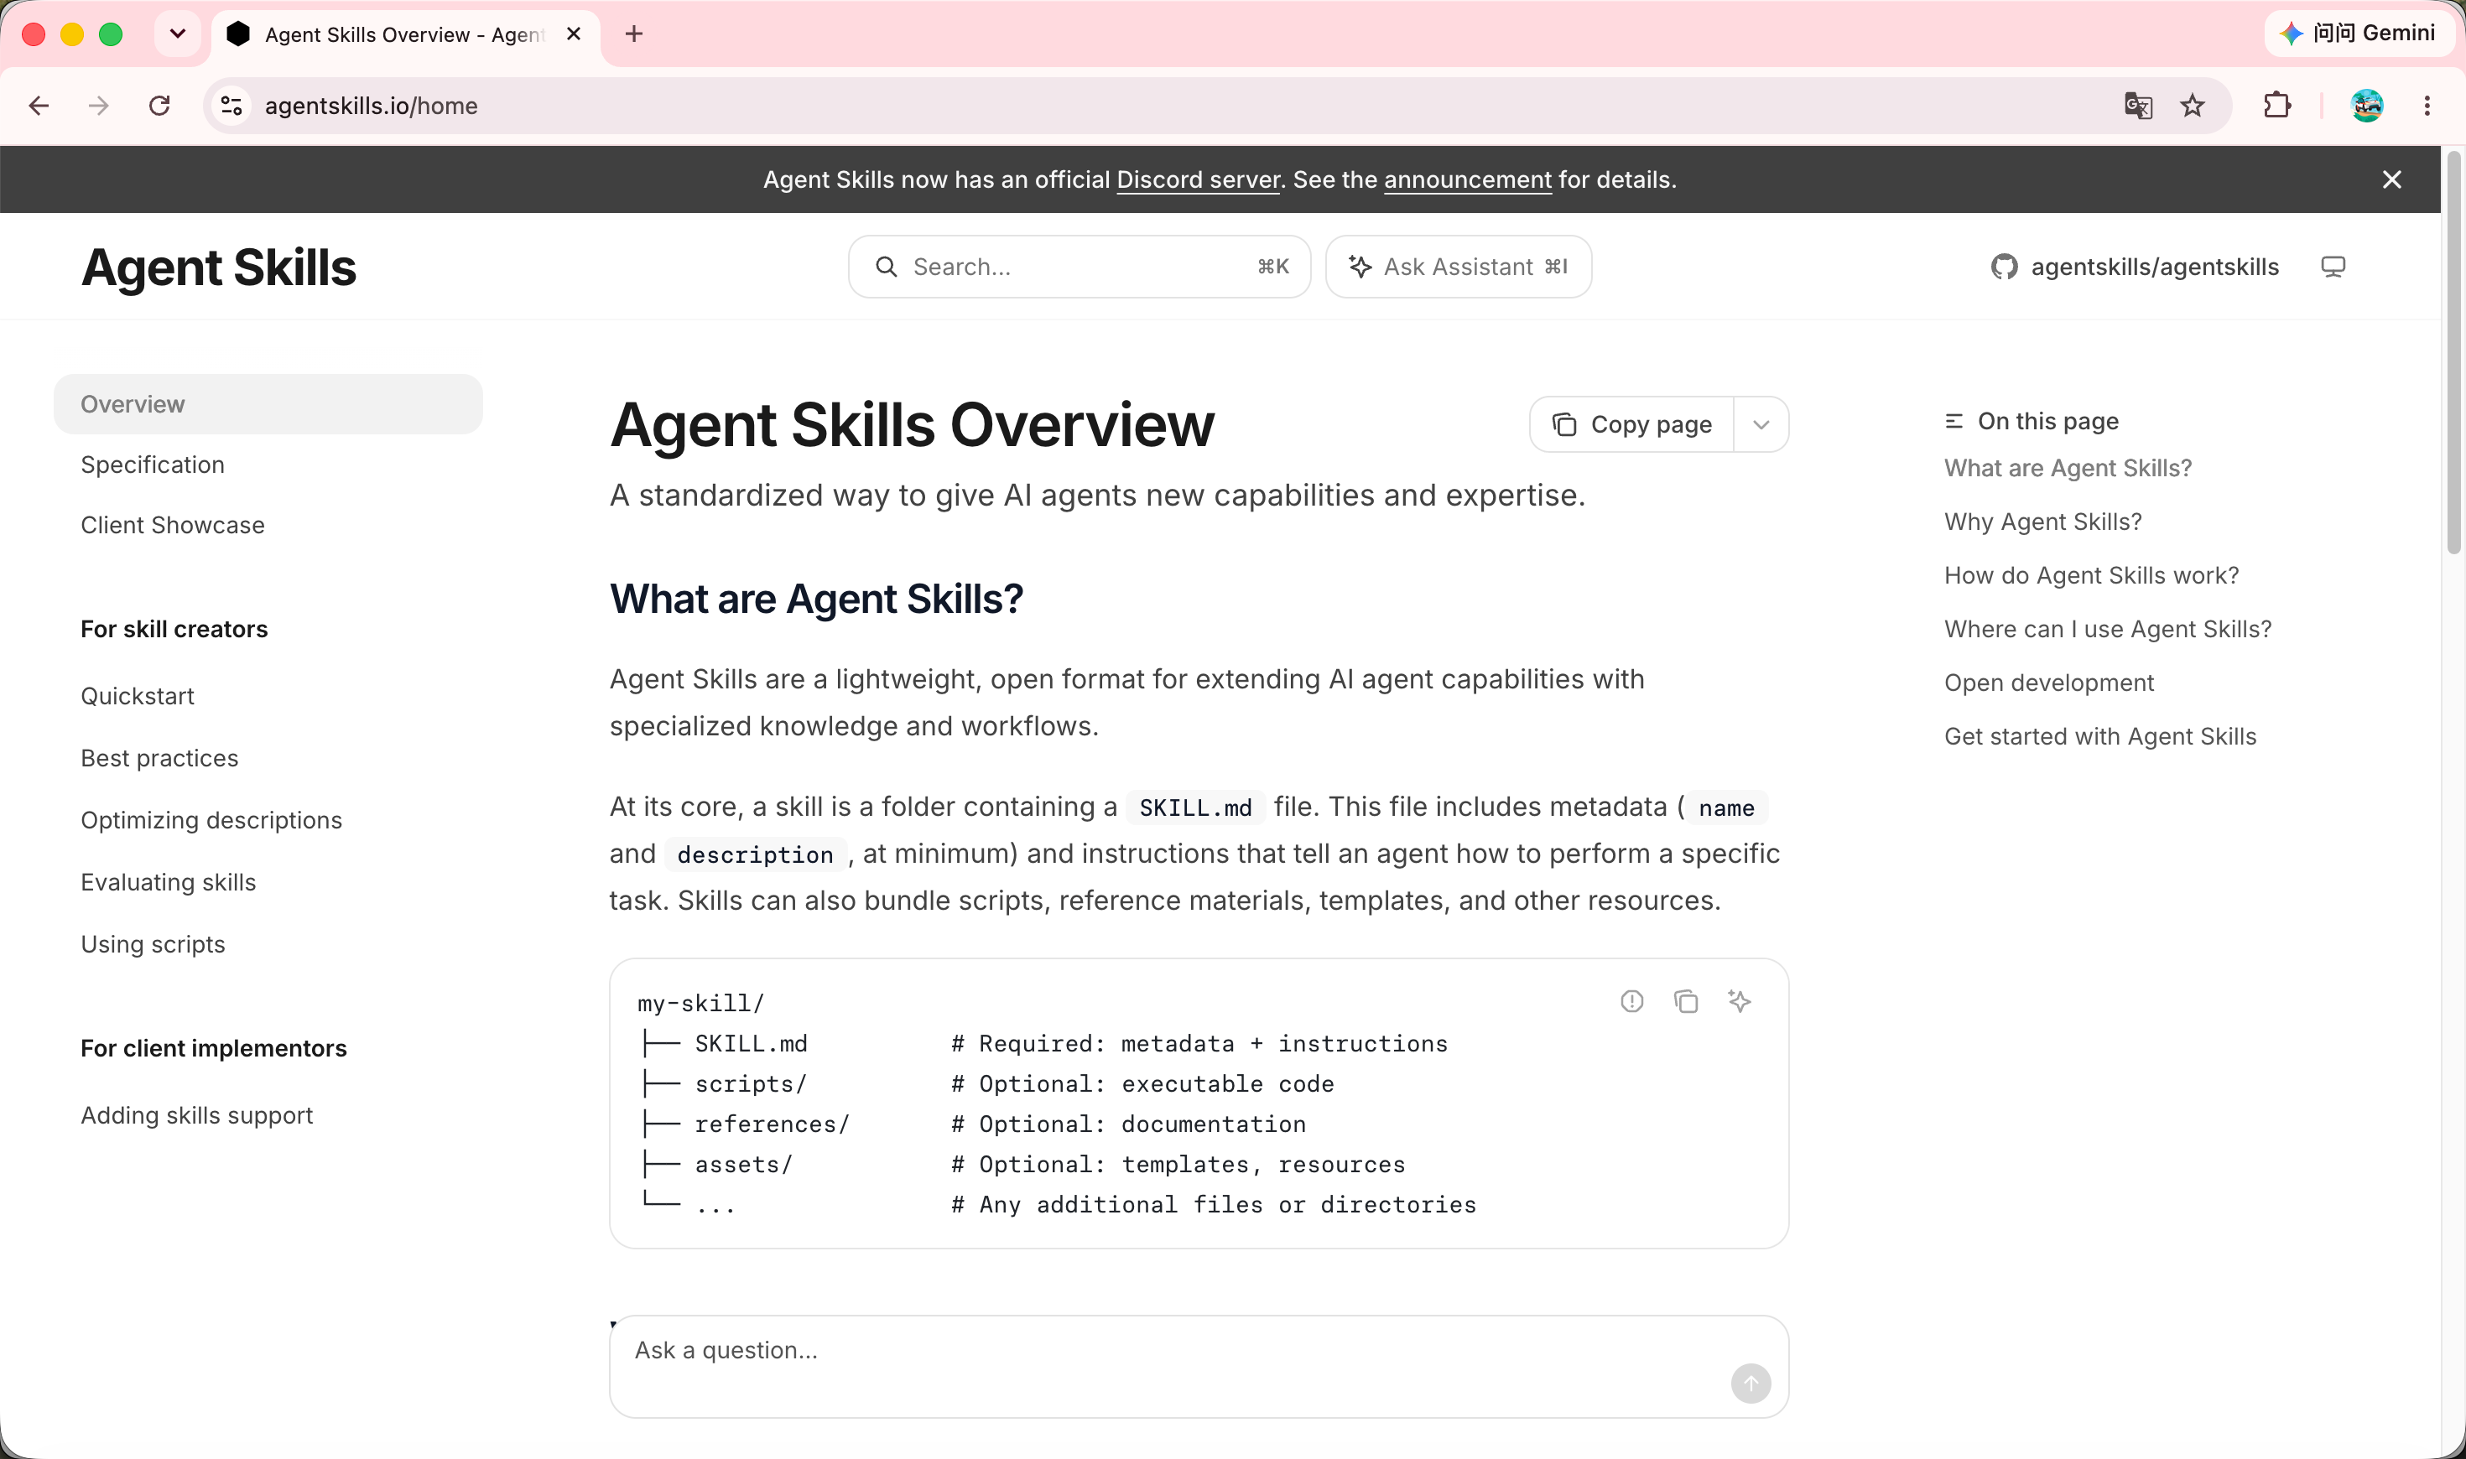Open the tab search dropdown arrow
The width and height of the screenshot is (2466, 1459).
point(178,34)
